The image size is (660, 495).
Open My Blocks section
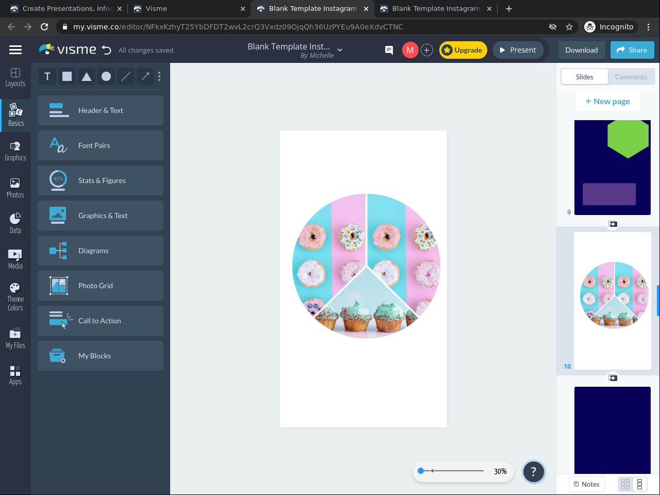click(x=101, y=356)
